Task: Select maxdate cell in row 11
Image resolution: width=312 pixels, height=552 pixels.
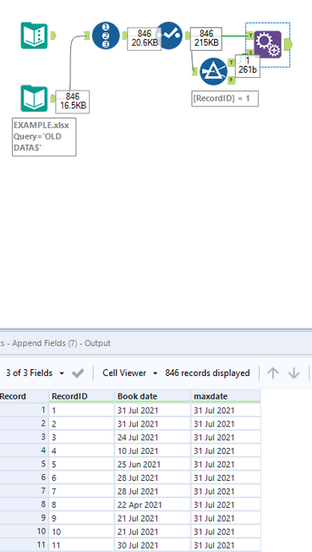Action: (x=226, y=545)
